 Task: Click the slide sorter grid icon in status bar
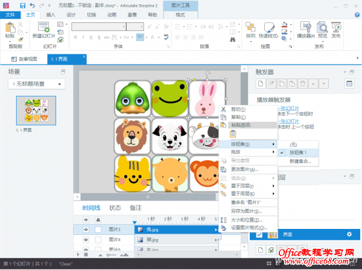pos(269,263)
